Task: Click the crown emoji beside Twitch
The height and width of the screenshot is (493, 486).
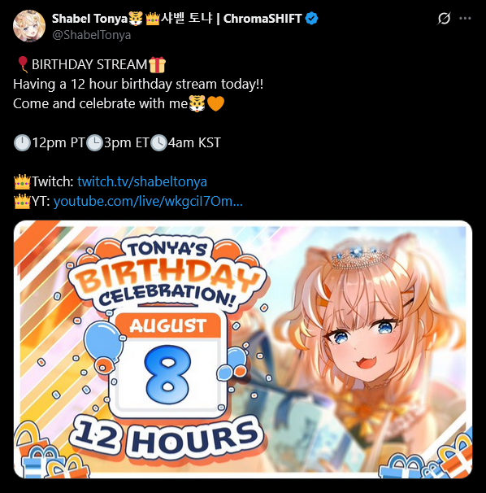Action: tap(22, 181)
